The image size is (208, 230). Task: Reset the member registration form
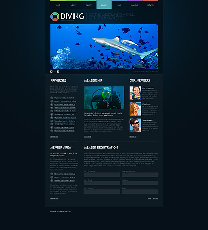click(x=149, y=199)
